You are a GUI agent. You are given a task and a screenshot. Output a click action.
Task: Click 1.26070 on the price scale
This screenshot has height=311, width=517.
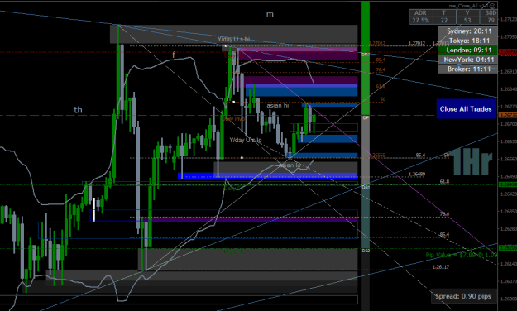tap(509, 281)
